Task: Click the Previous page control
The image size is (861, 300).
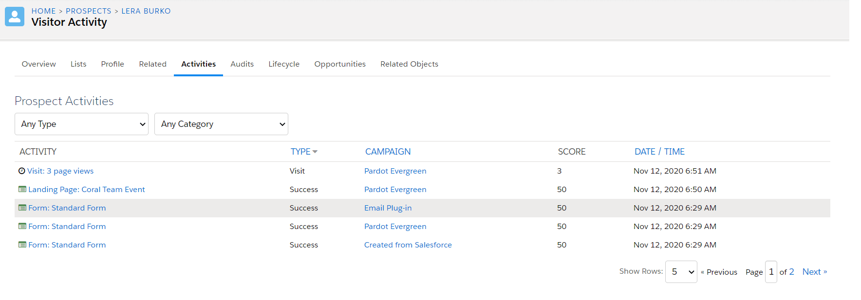Action: click(x=719, y=272)
